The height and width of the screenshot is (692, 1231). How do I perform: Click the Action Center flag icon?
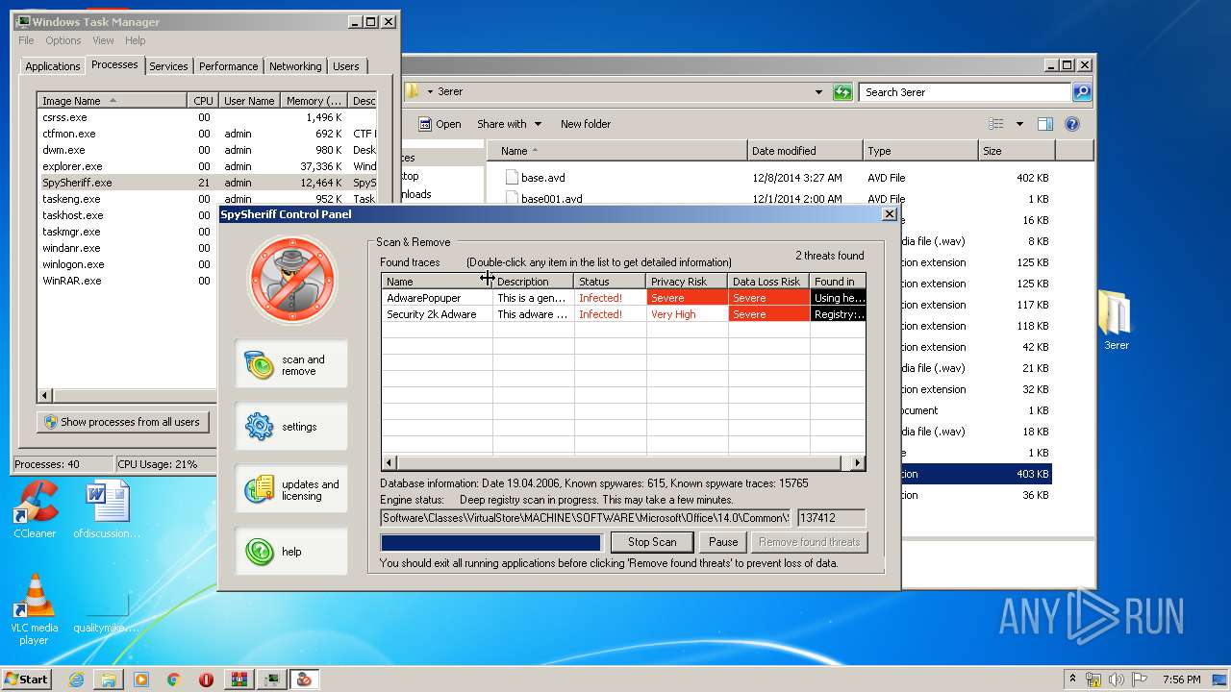1140,680
